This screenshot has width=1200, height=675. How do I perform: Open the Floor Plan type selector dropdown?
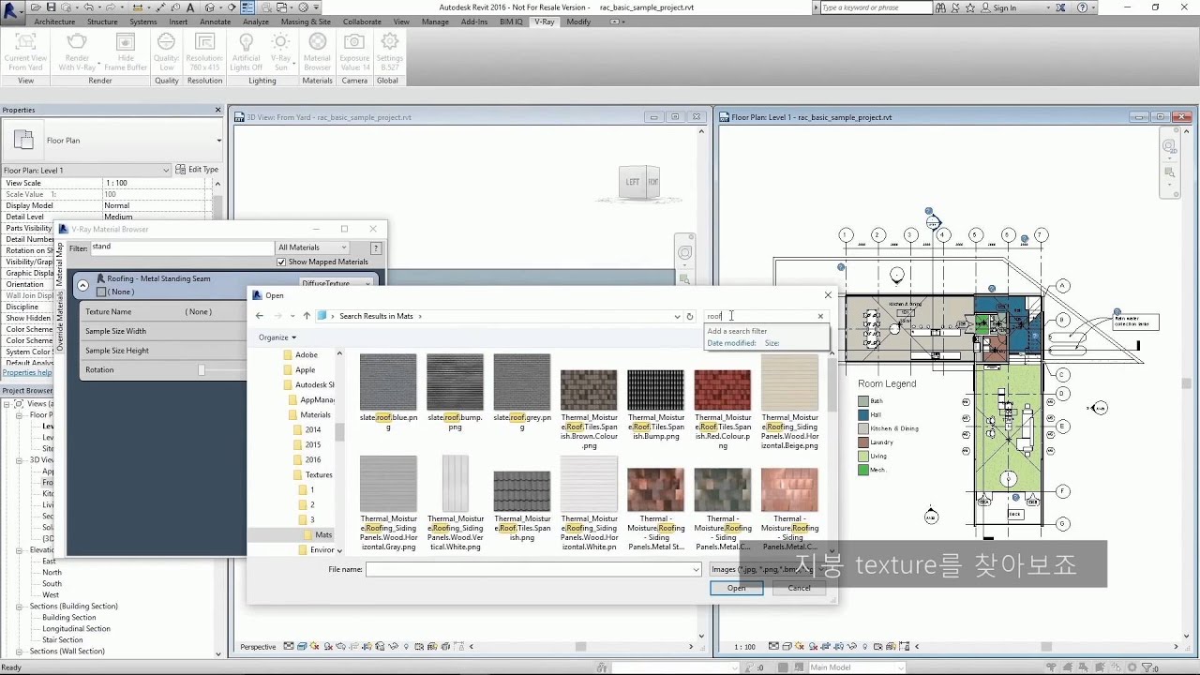click(x=218, y=141)
